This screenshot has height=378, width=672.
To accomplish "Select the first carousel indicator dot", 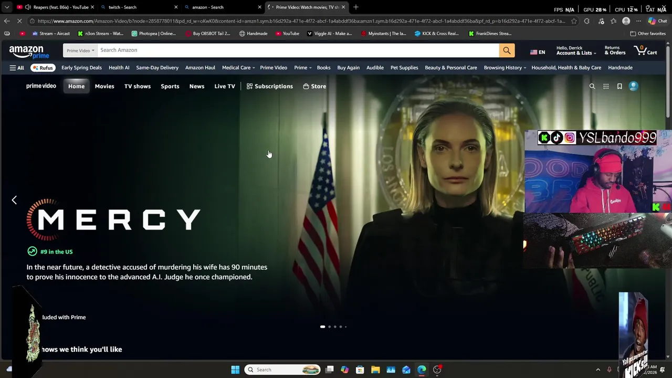I will pyautogui.click(x=322, y=327).
